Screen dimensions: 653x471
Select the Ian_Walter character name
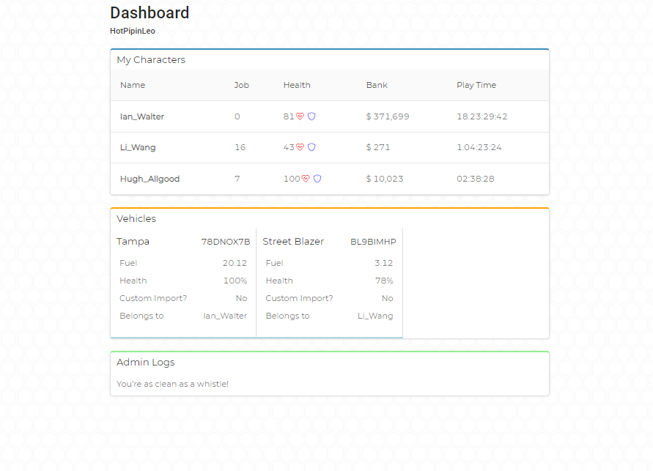tap(142, 116)
